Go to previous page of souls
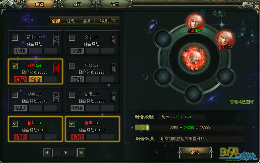The image size is (260, 163). click(47, 152)
